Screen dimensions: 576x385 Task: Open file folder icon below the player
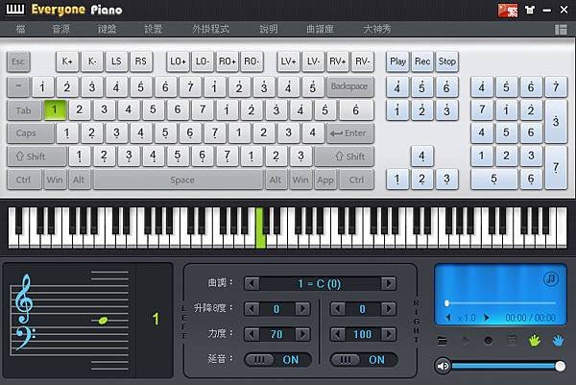443,341
